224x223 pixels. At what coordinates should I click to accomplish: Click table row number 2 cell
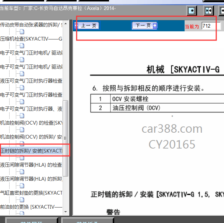(100, 108)
